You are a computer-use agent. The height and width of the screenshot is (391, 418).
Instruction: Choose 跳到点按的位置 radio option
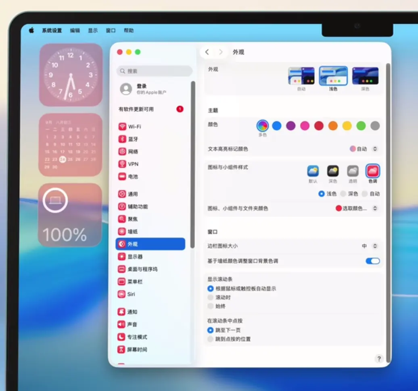(210, 339)
